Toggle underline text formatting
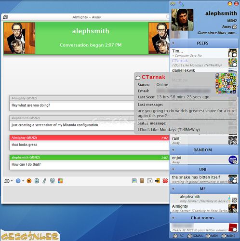The image size is (240, 241). click(x=52, y=181)
